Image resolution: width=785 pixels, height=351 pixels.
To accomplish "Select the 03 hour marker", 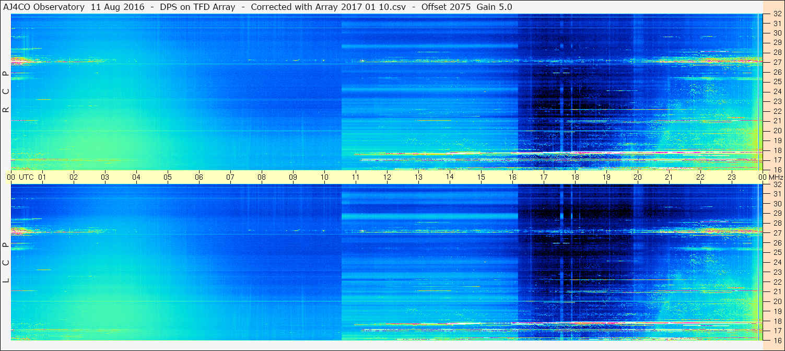I will click(105, 178).
